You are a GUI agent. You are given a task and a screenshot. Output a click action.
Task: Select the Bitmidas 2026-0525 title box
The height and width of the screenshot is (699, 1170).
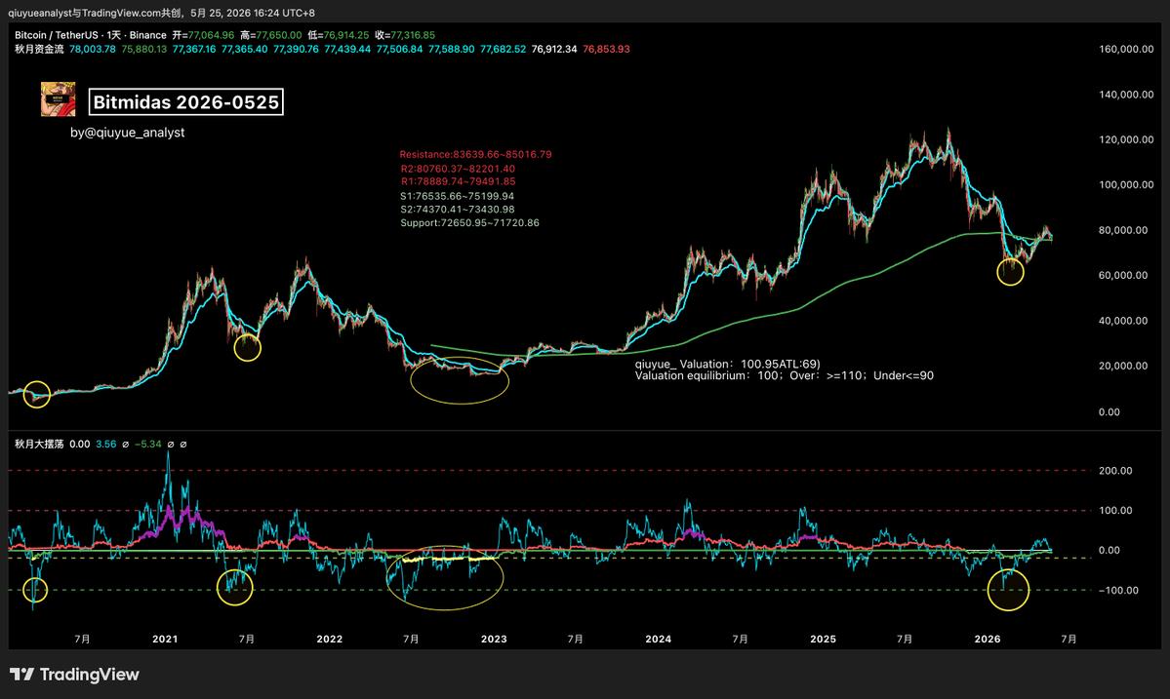click(x=185, y=102)
